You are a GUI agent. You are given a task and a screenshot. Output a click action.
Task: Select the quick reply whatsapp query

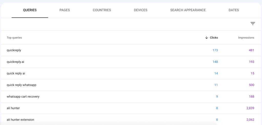[22, 85]
